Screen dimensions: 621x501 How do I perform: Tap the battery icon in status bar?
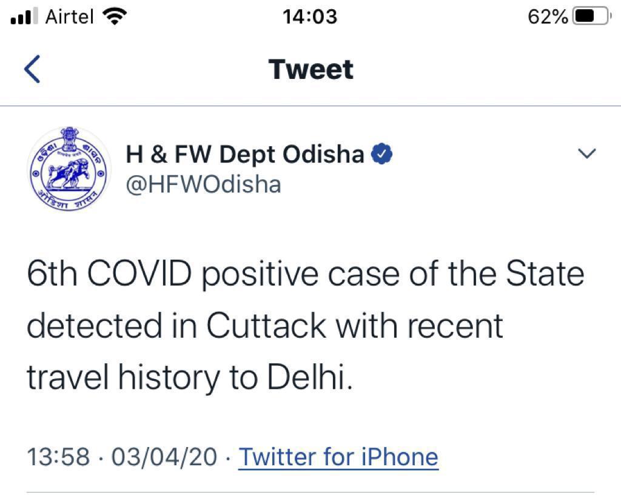(591, 16)
